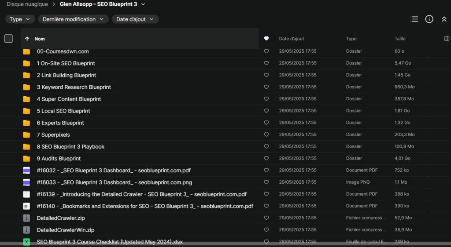Screen dimensions: 451x247
Task: Open 6 Experts Blueprint folder name
Action: click(60, 123)
